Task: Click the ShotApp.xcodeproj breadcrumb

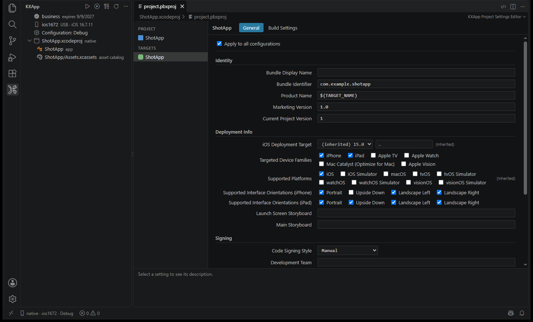Action: point(160,17)
